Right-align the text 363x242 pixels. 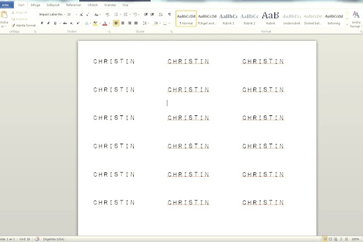129,23
